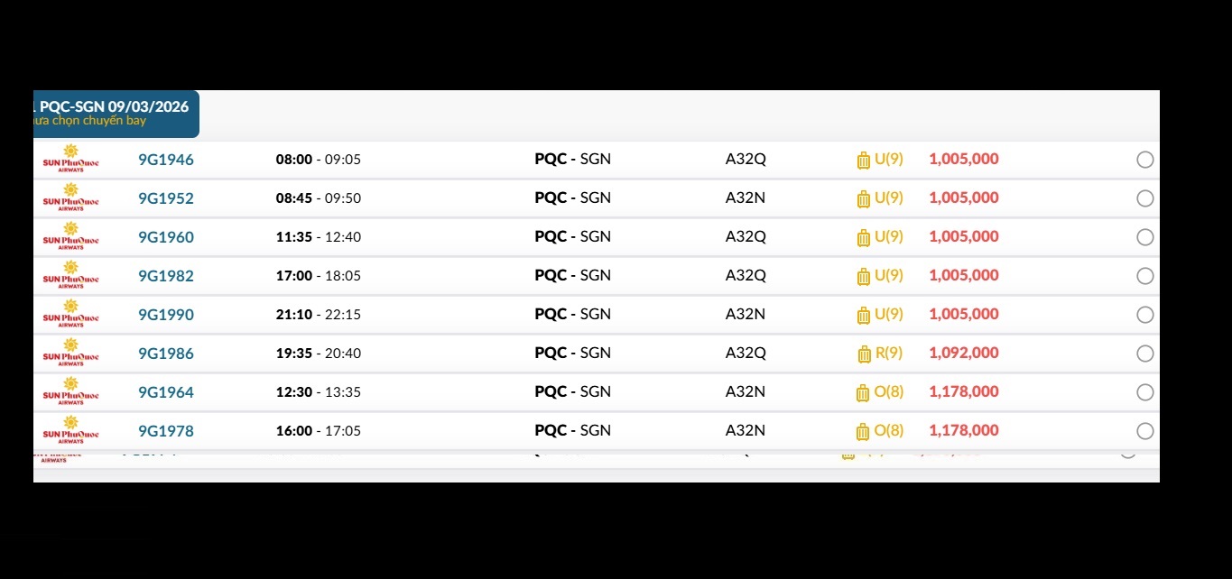Viewport: 1232px width, 579px height.
Task: Click baggage icon for flight 9G1946
Action: pos(863,161)
